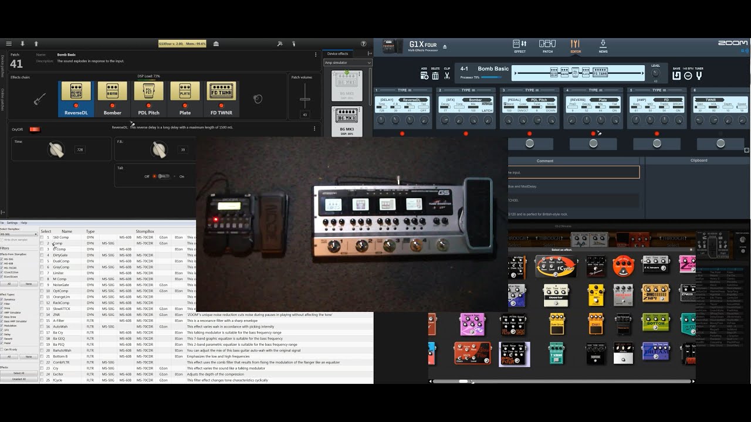Click the Clipboard panel header
This screenshot has width=751, height=422.
pos(698,160)
